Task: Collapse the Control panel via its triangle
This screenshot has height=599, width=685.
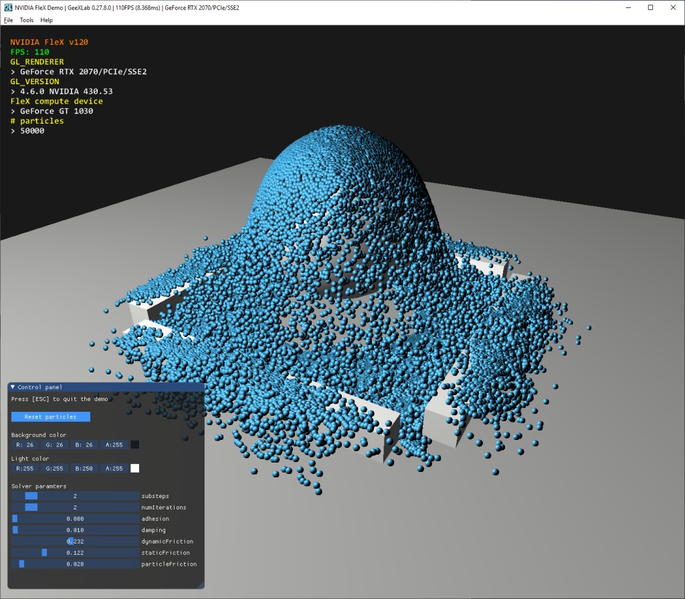Action: (13, 387)
